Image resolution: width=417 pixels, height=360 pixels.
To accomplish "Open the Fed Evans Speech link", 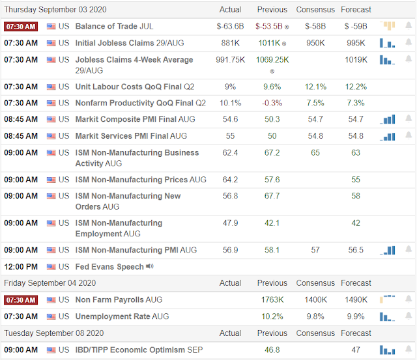I will 109,267.
